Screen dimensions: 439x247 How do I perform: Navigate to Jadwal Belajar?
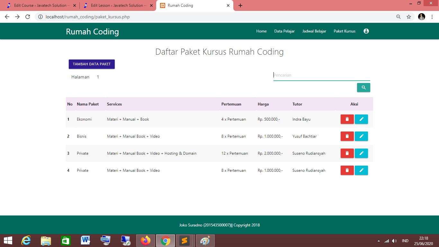click(x=314, y=31)
